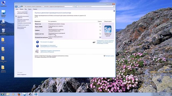The height and width of the screenshot is (96, 172).
Task: Open the Windows Start menu
Action: point(2,94)
